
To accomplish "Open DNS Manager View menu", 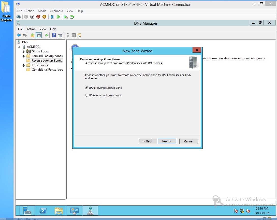I will click(43, 29).
